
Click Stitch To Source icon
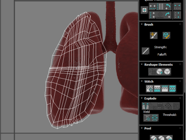click(165, 89)
